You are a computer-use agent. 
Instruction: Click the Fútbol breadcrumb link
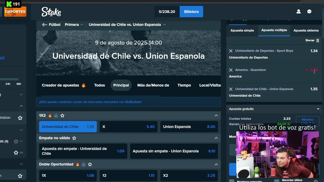point(55,25)
